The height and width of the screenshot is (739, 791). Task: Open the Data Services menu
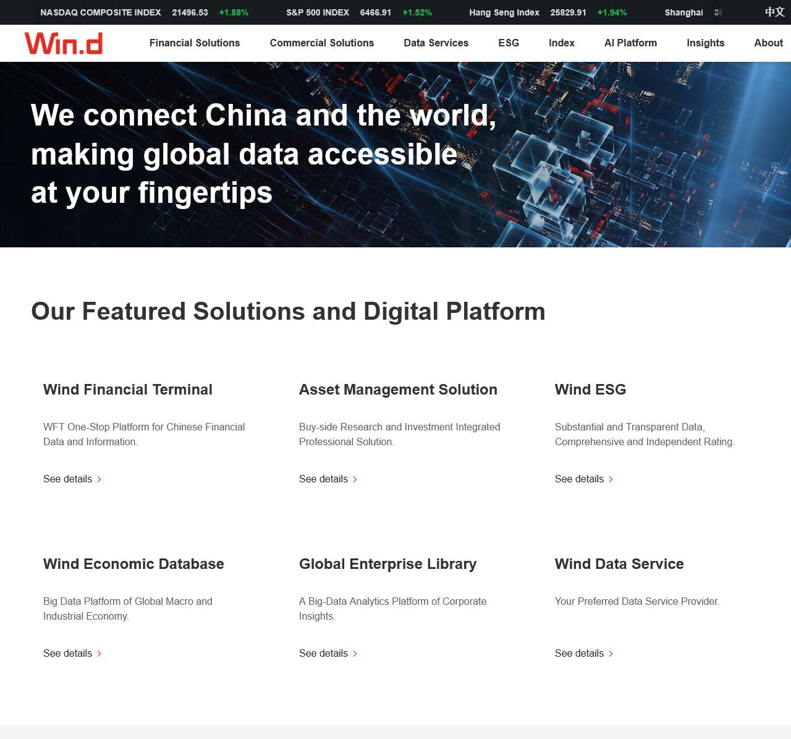point(436,43)
